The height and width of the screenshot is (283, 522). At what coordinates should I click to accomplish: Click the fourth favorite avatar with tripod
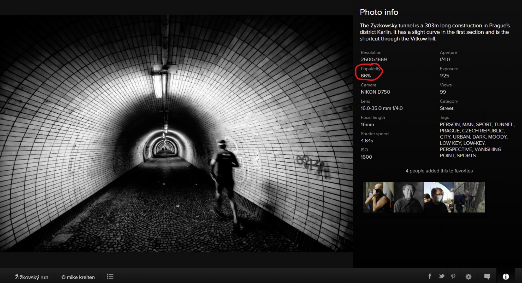470,197
